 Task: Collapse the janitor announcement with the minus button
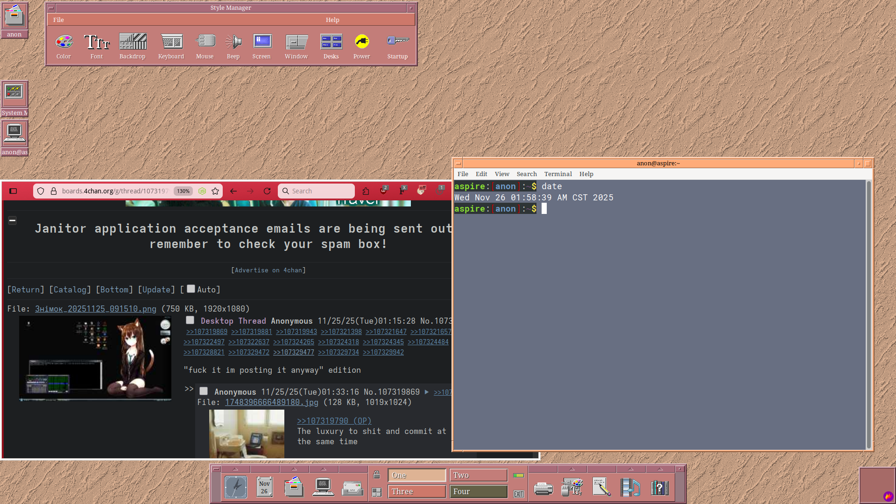point(13,220)
